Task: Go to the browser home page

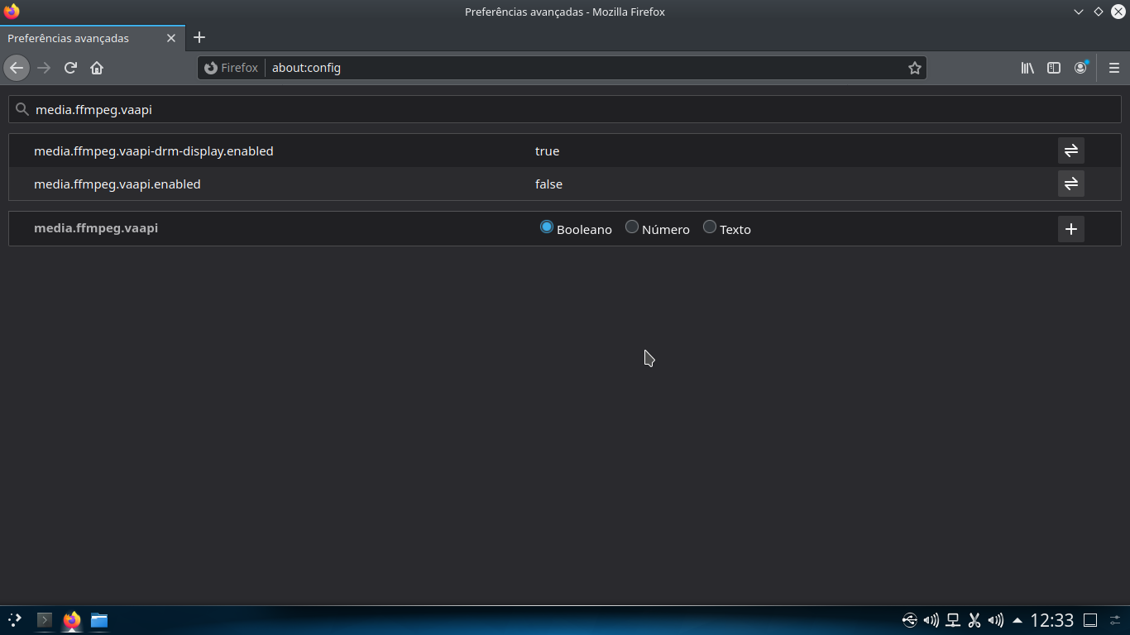Action: tap(97, 68)
